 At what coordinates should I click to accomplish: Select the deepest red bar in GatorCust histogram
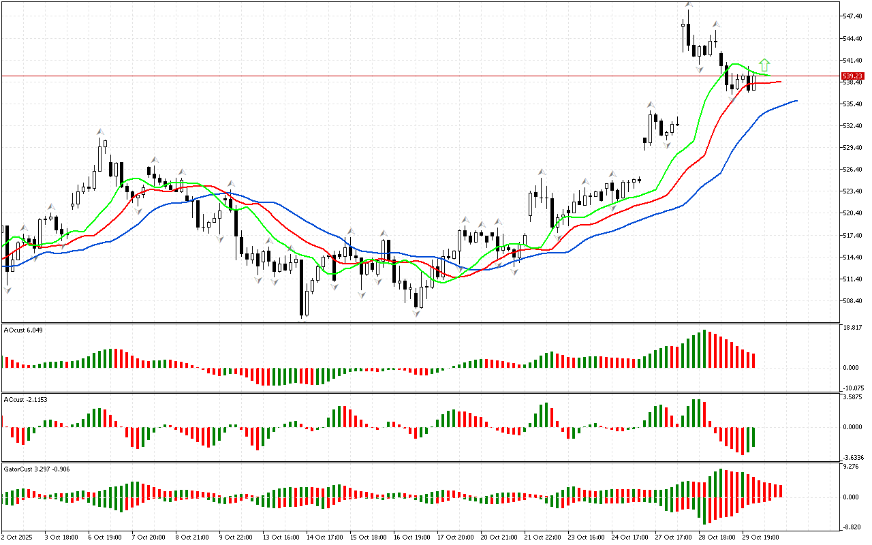[x=705, y=510]
